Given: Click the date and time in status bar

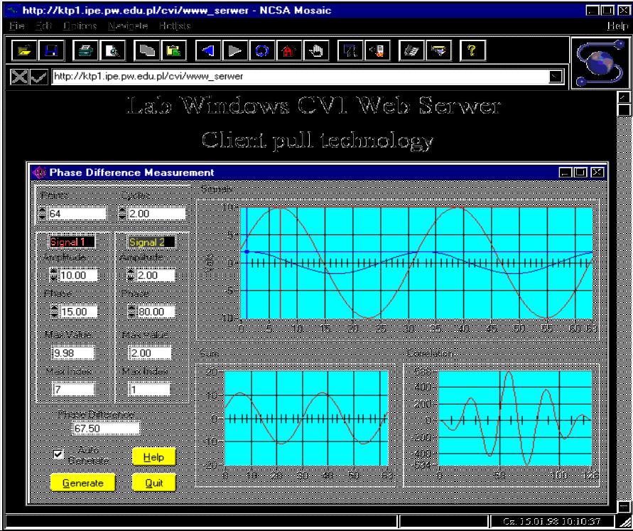Looking at the screenshot, I should (552, 521).
